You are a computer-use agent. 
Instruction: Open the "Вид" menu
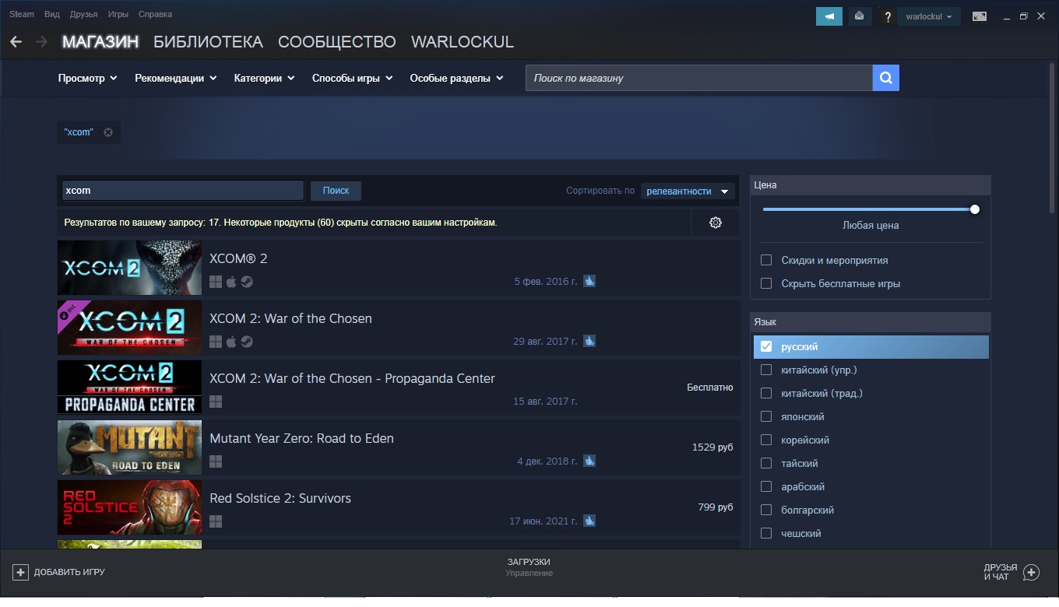click(x=52, y=14)
